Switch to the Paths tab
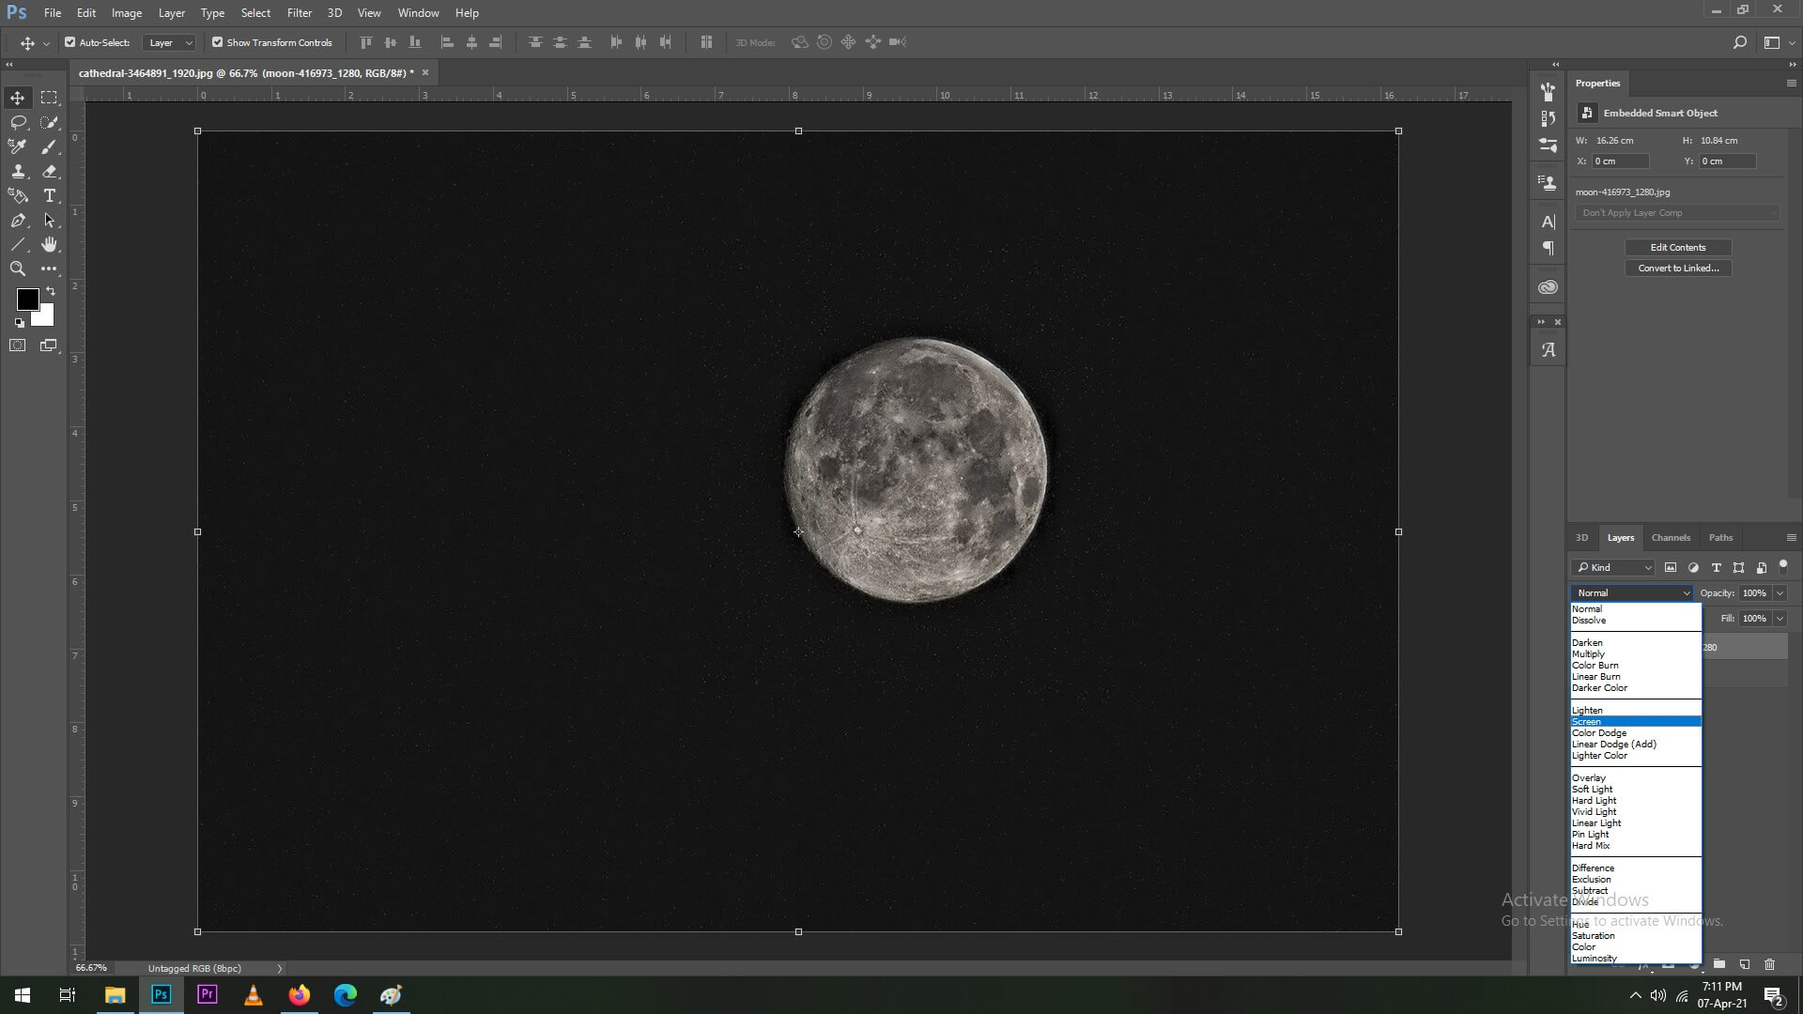 1720,538
